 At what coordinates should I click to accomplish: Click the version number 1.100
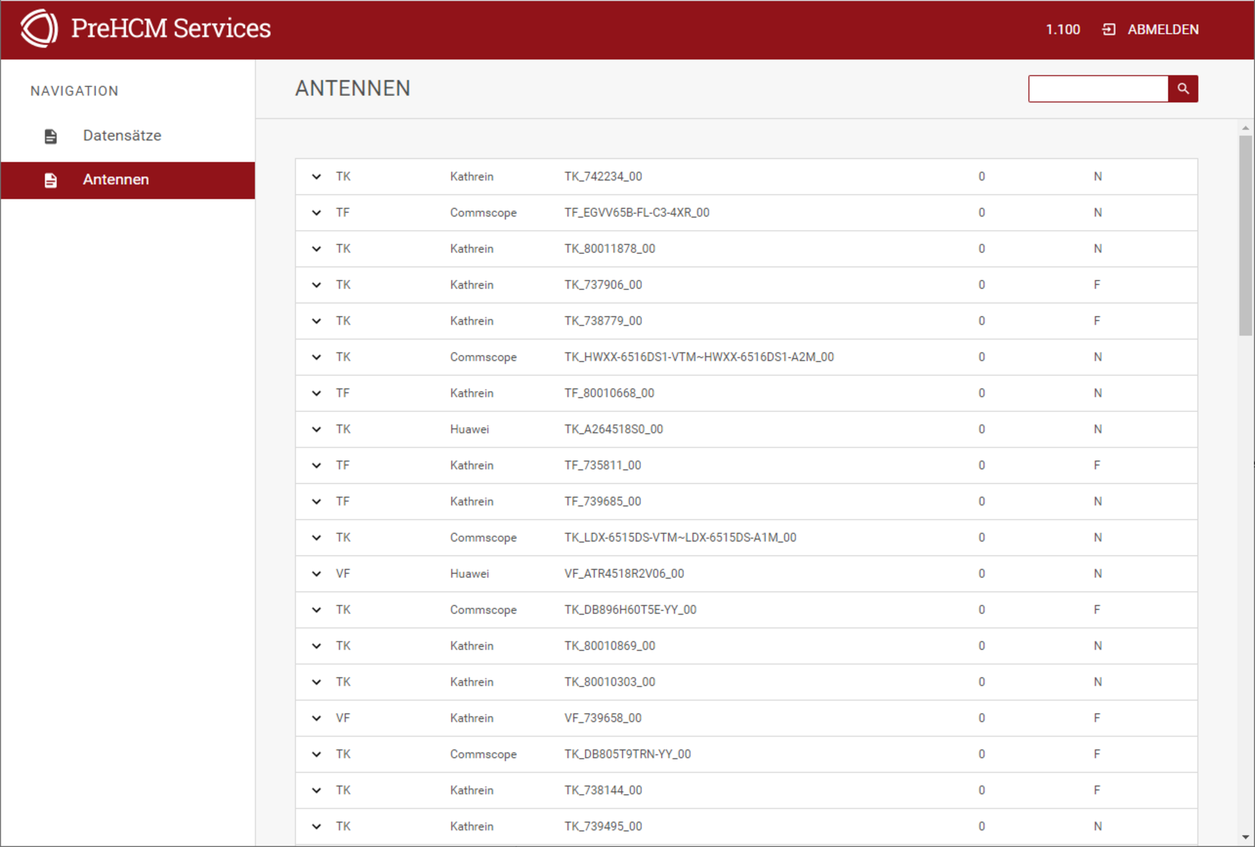coord(1062,29)
